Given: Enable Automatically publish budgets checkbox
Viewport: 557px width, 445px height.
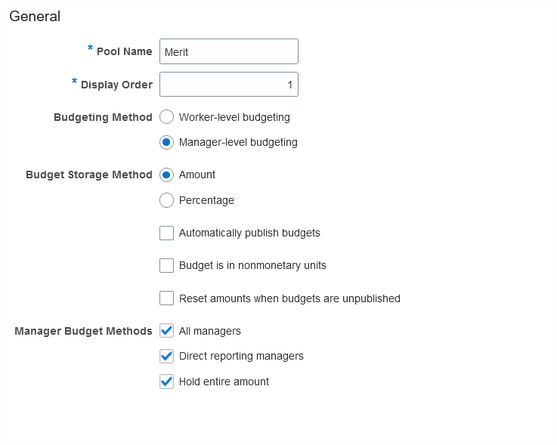Looking at the screenshot, I should [x=167, y=233].
